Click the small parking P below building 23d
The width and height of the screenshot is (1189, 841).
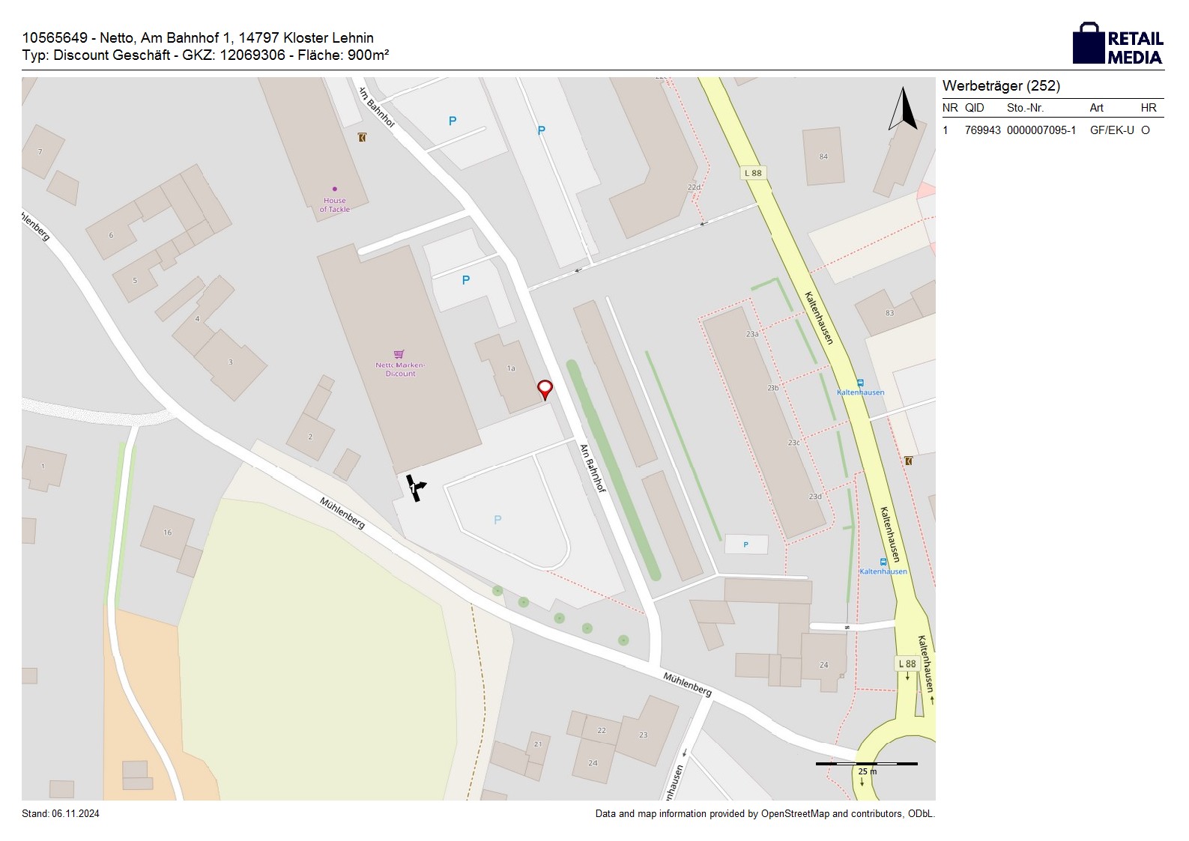(x=745, y=544)
